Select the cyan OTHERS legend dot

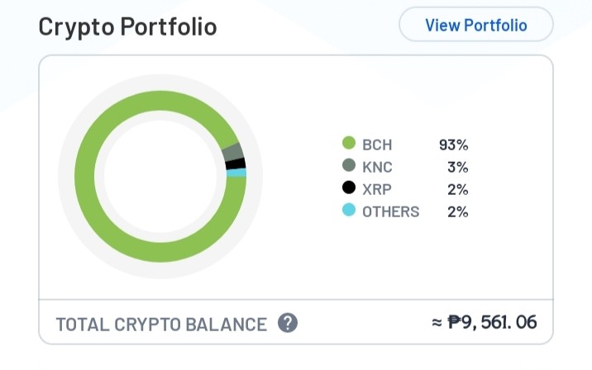[349, 210]
